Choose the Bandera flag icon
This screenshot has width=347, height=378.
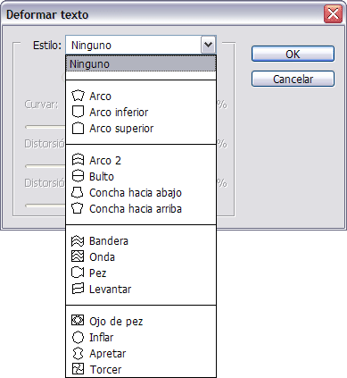click(x=78, y=240)
